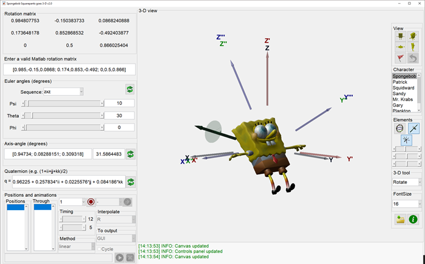
Task: Open the 3-D tool Rotate dropdown
Action: (x=406, y=182)
